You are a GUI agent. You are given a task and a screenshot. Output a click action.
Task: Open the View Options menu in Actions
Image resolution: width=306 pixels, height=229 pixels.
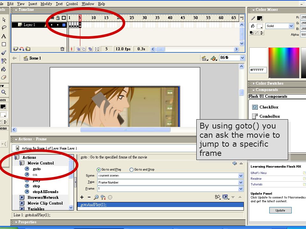[x=226, y=197]
